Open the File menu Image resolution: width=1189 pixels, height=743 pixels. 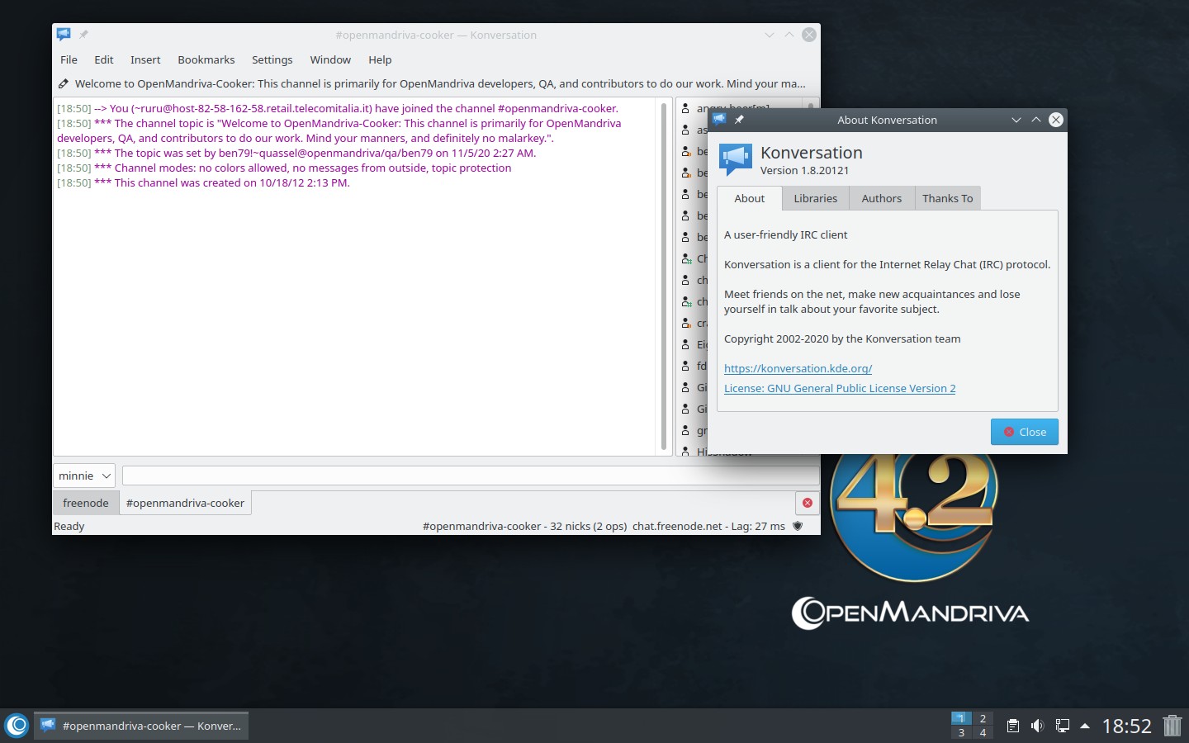tap(69, 59)
